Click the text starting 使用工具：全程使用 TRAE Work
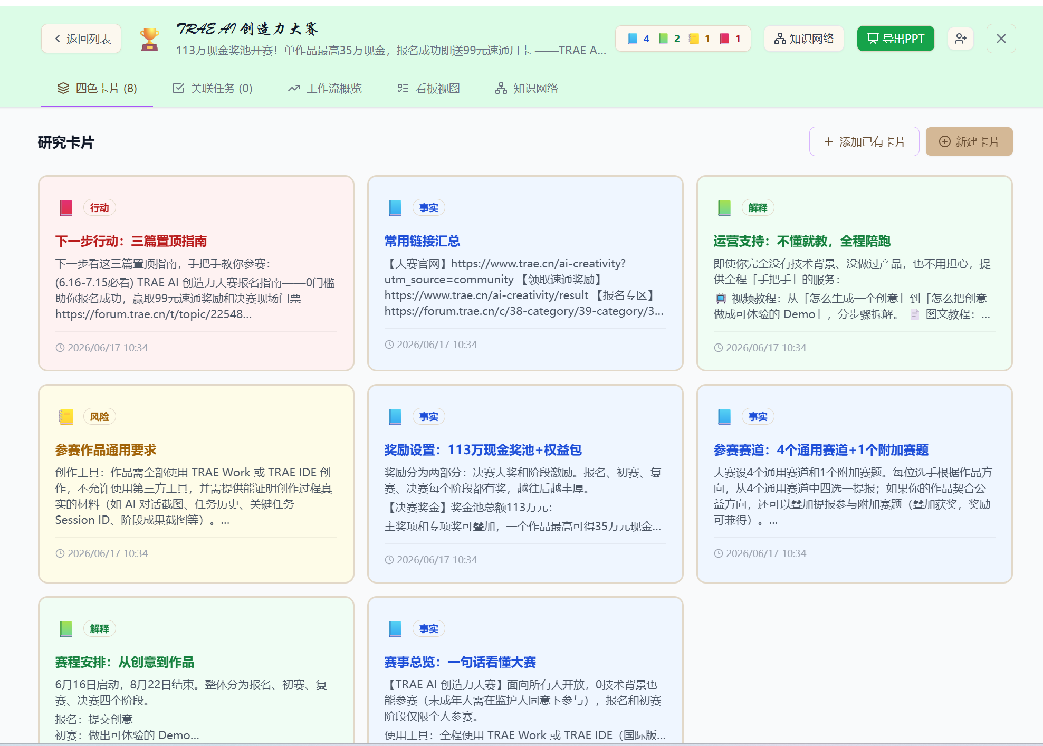1043x746 pixels. pyautogui.click(x=525, y=735)
